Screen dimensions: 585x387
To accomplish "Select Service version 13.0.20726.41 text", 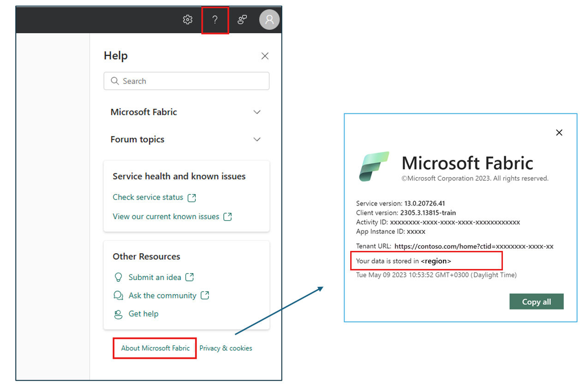I will click(x=400, y=203).
